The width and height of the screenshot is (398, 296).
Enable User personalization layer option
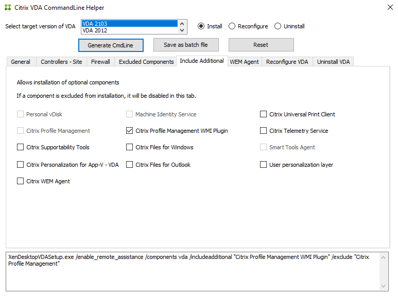pos(264,165)
